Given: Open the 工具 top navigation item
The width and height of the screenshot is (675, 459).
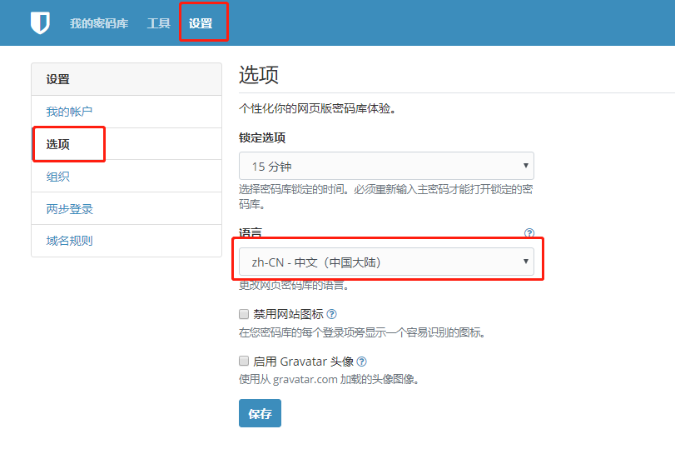Looking at the screenshot, I should pyautogui.click(x=158, y=23).
